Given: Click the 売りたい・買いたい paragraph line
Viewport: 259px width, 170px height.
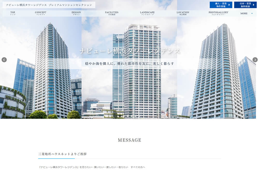Looking at the screenshot, I should (x=92, y=167).
